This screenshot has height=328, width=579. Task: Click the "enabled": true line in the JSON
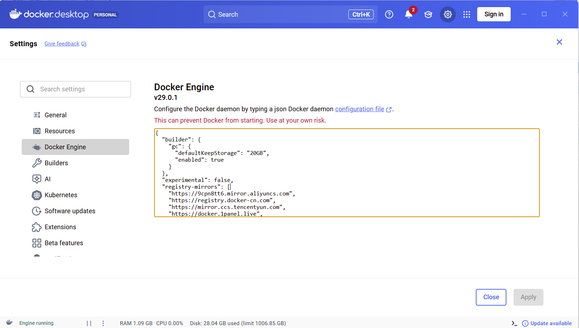pyautogui.click(x=199, y=160)
